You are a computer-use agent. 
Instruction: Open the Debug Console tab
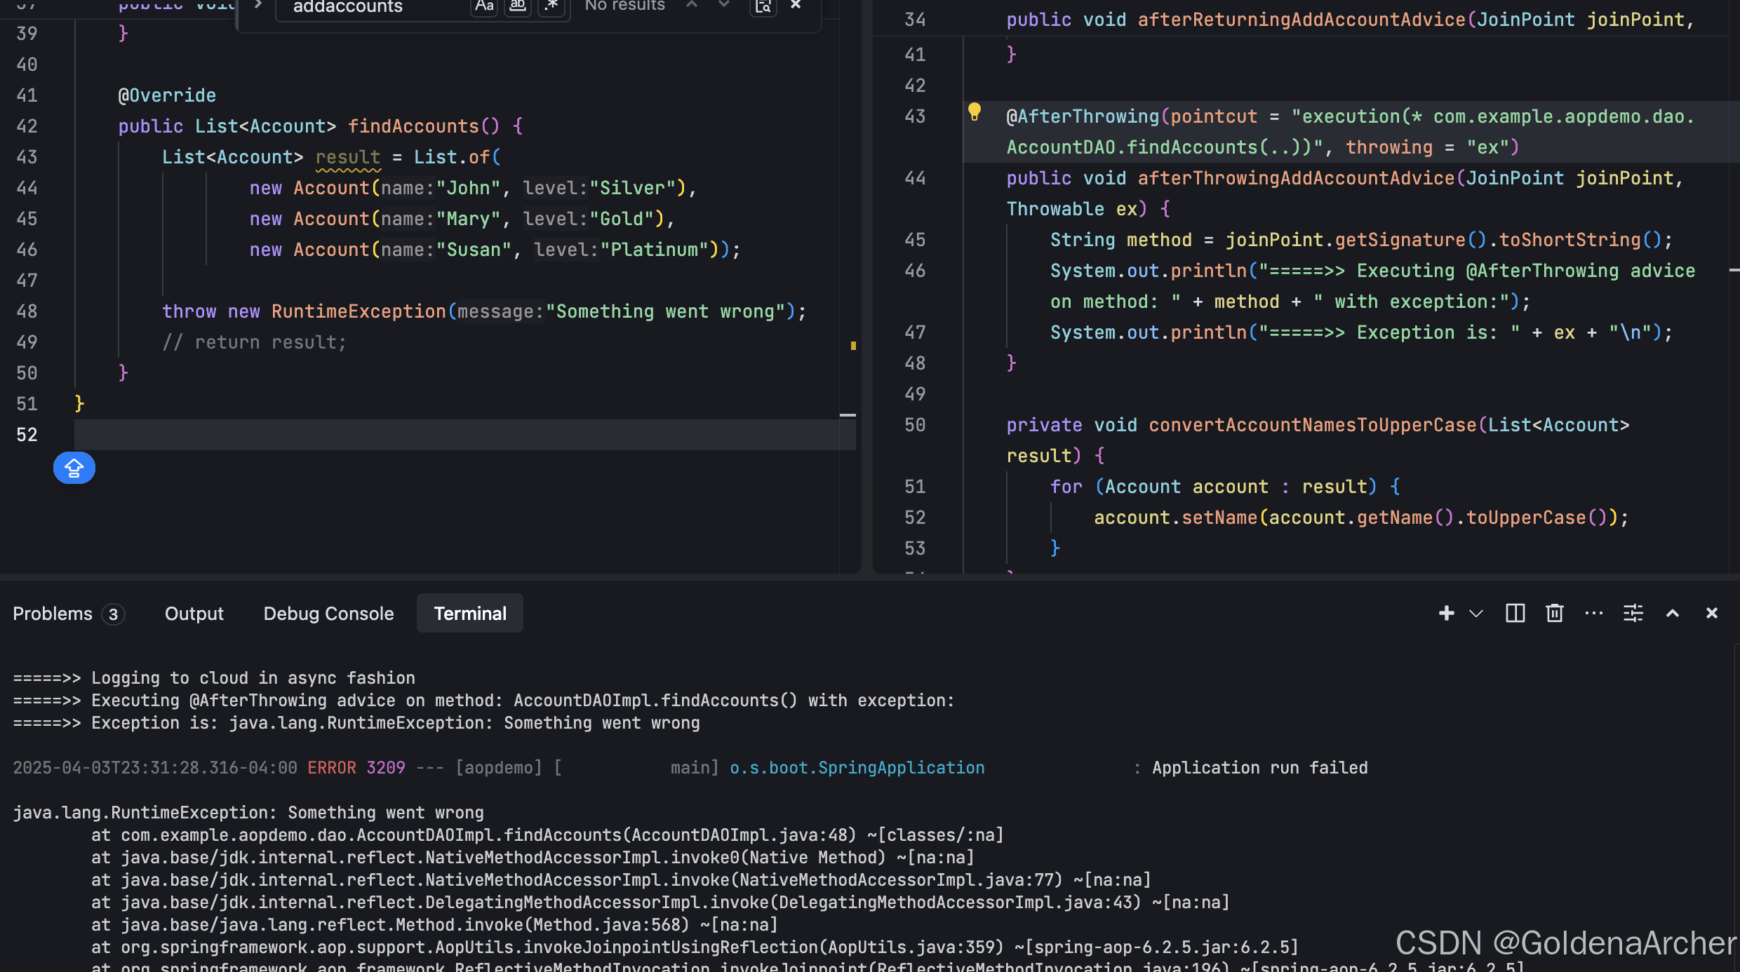(328, 614)
